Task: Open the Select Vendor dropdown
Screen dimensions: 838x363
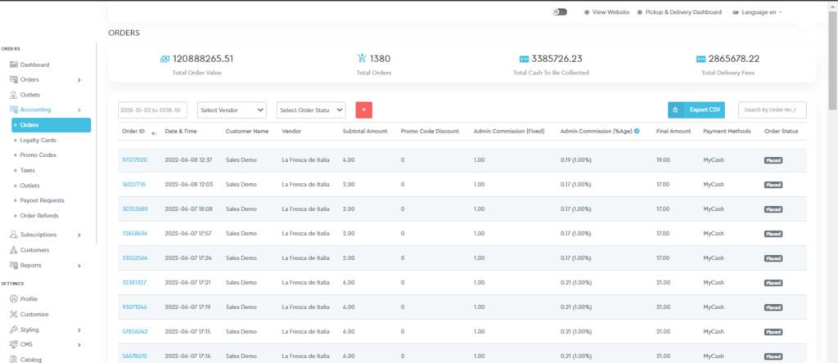Action: 233,110
